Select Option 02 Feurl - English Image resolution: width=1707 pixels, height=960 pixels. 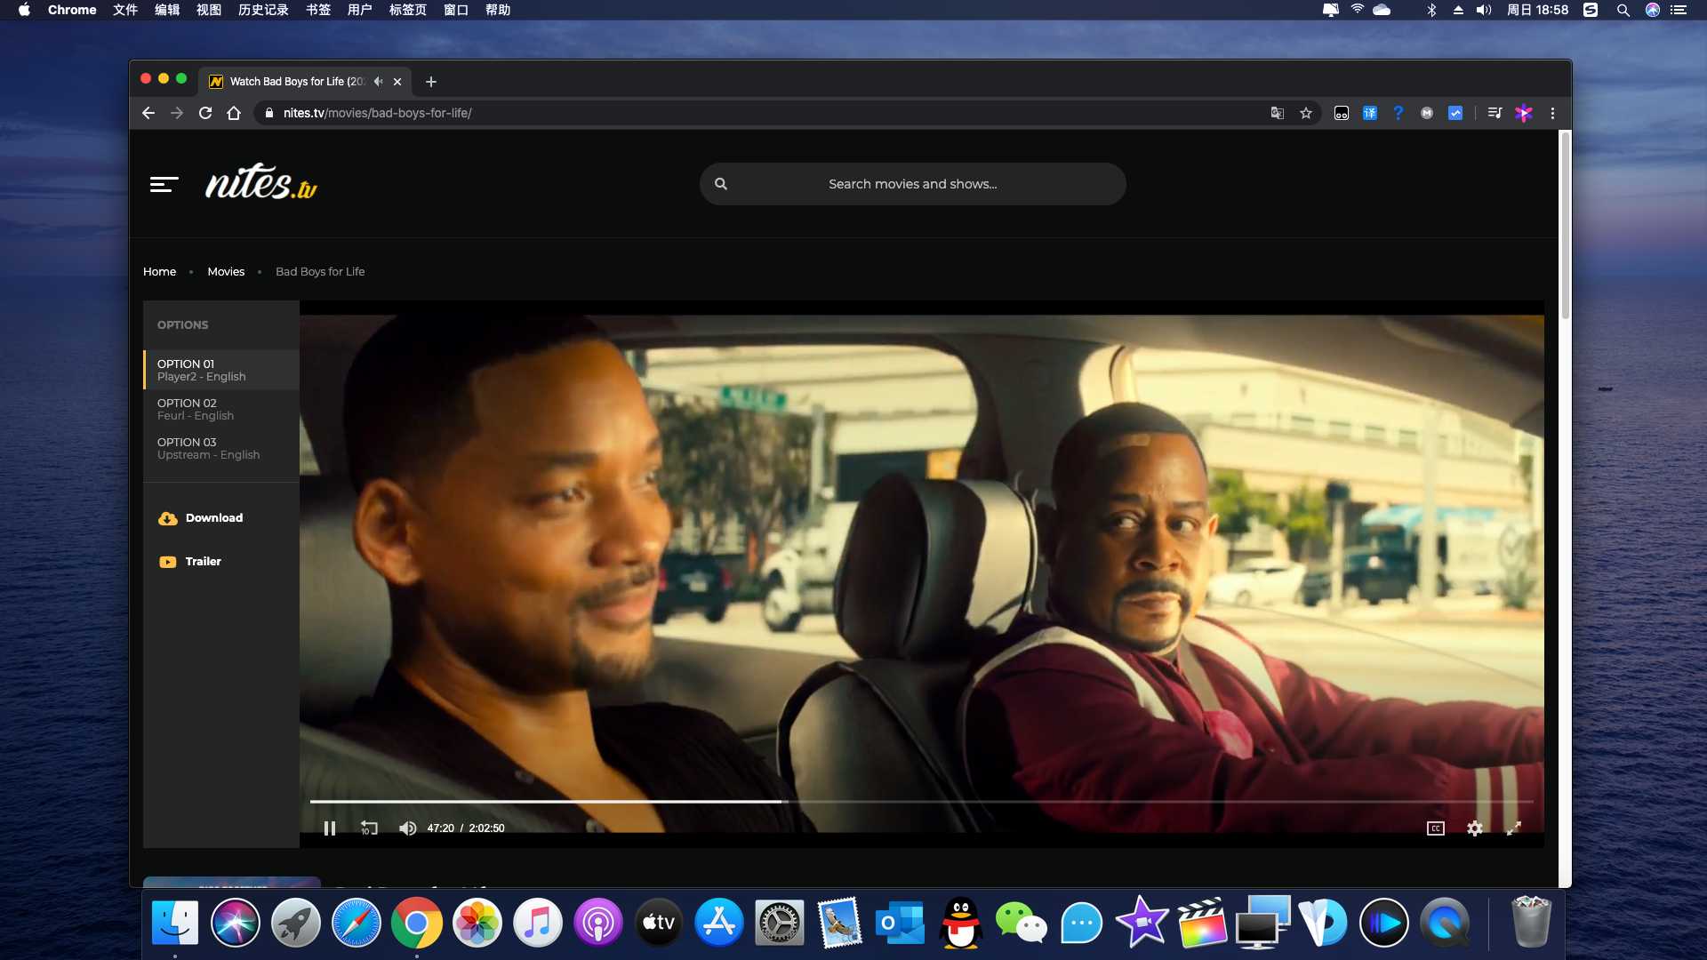[x=221, y=409]
